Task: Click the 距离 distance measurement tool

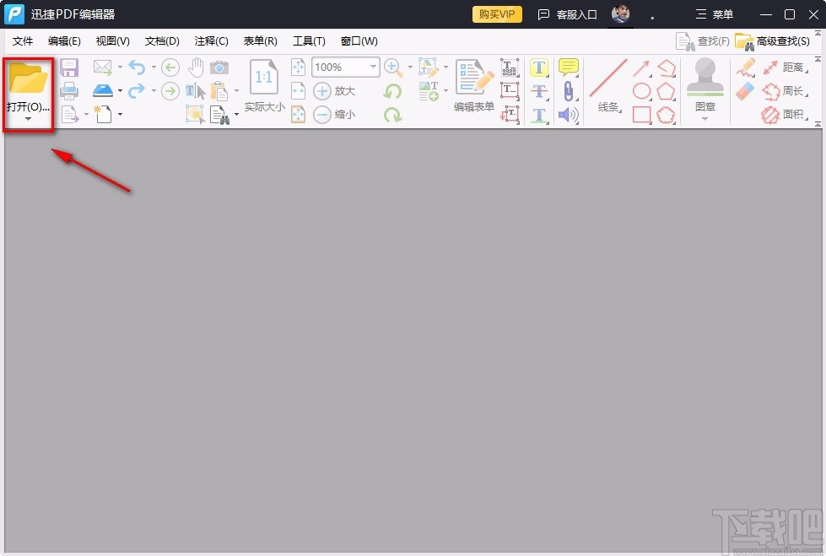Action: (x=791, y=67)
